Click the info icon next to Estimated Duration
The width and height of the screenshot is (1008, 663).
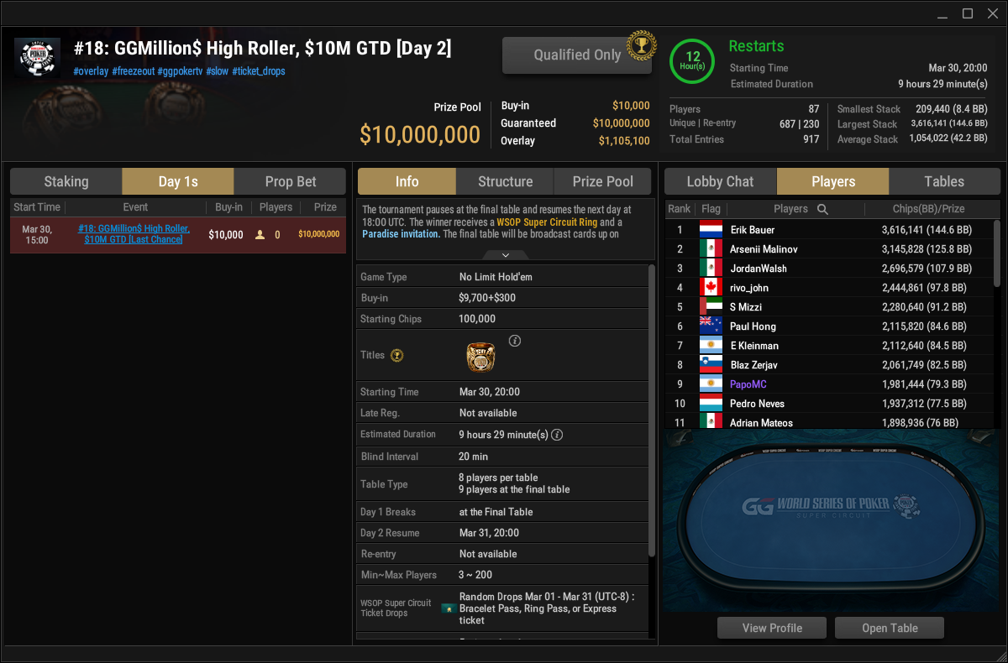point(556,435)
